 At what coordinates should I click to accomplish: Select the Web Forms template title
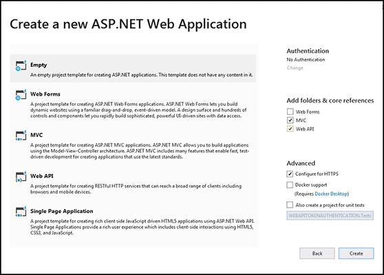click(45, 94)
